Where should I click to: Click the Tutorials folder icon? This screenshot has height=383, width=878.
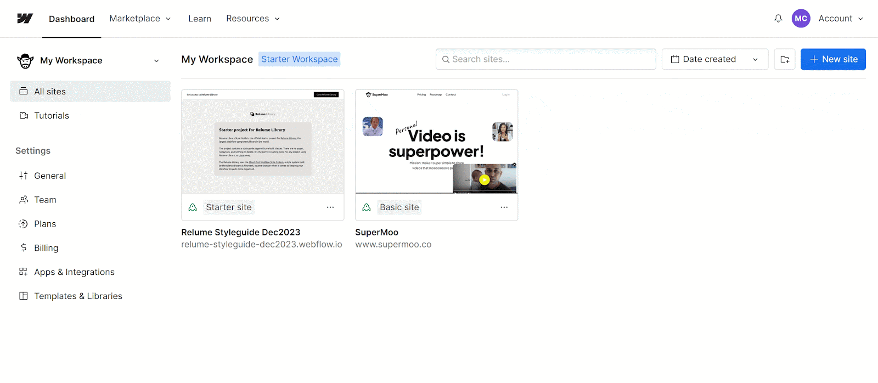(24, 116)
